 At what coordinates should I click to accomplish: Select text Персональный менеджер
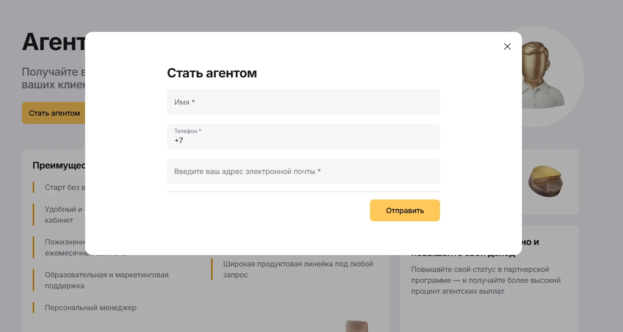91,307
